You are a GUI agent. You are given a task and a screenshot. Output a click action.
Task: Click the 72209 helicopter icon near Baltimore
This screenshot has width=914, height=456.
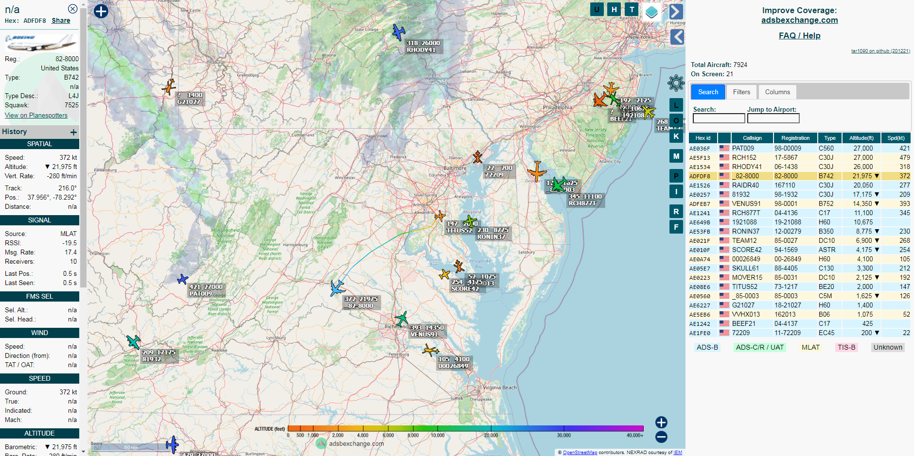tap(477, 157)
